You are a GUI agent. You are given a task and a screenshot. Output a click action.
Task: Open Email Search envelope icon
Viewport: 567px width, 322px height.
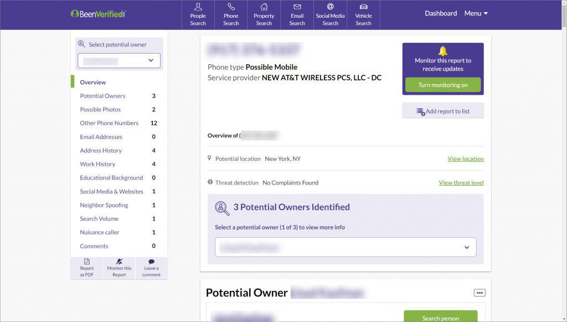pyautogui.click(x=297, y=7)
